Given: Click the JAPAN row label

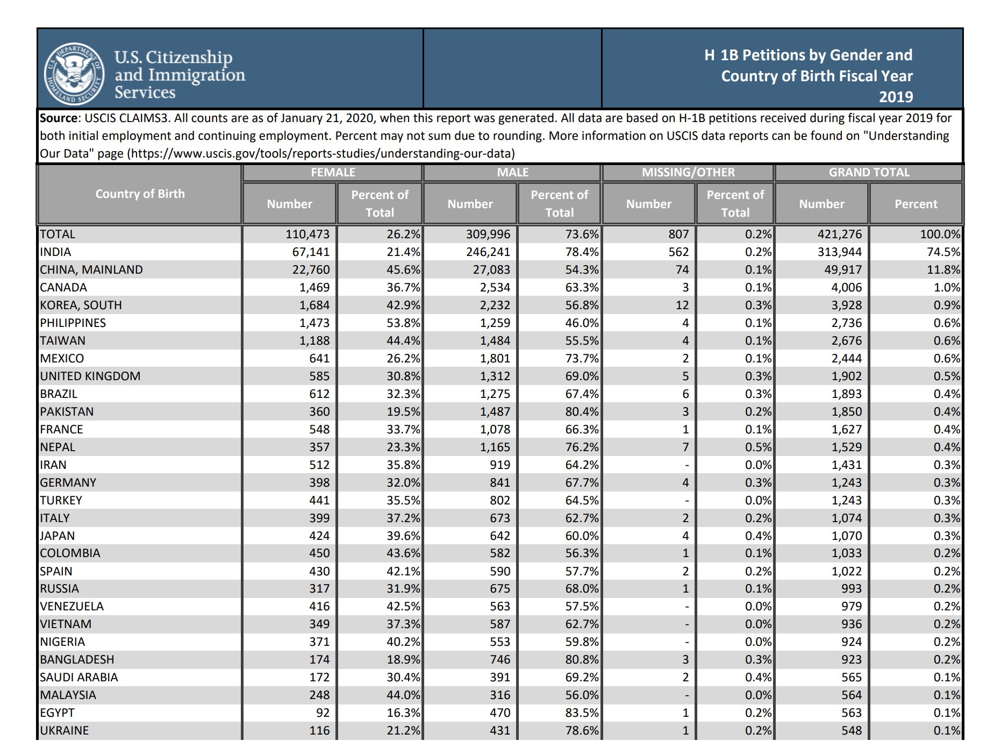Looking at the screenshot, I should (x=57, y=536).
